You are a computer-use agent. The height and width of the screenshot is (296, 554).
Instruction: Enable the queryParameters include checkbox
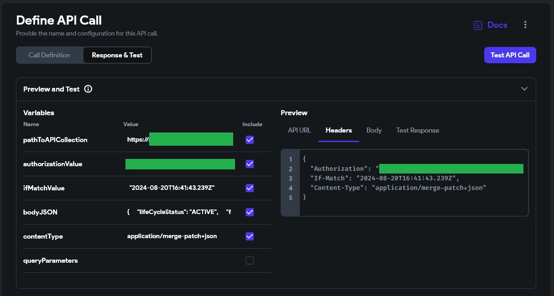point(250,260)
